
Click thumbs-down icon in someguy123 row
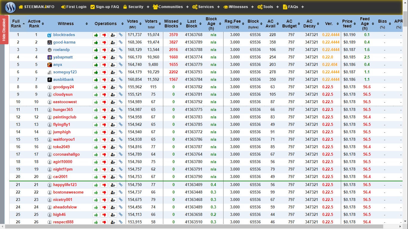pos(104,72)
